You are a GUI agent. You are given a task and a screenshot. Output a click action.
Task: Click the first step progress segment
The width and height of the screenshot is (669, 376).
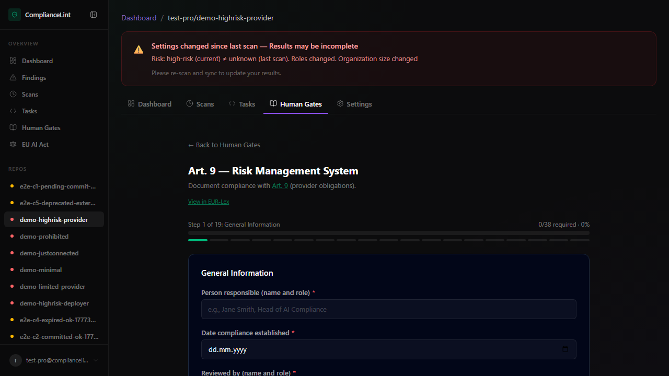198,240
